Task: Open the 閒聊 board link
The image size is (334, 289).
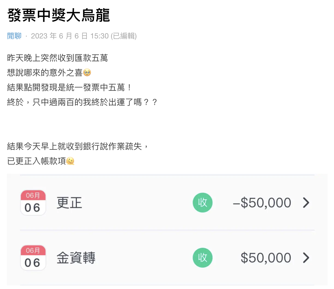Action: pos(14,36)
